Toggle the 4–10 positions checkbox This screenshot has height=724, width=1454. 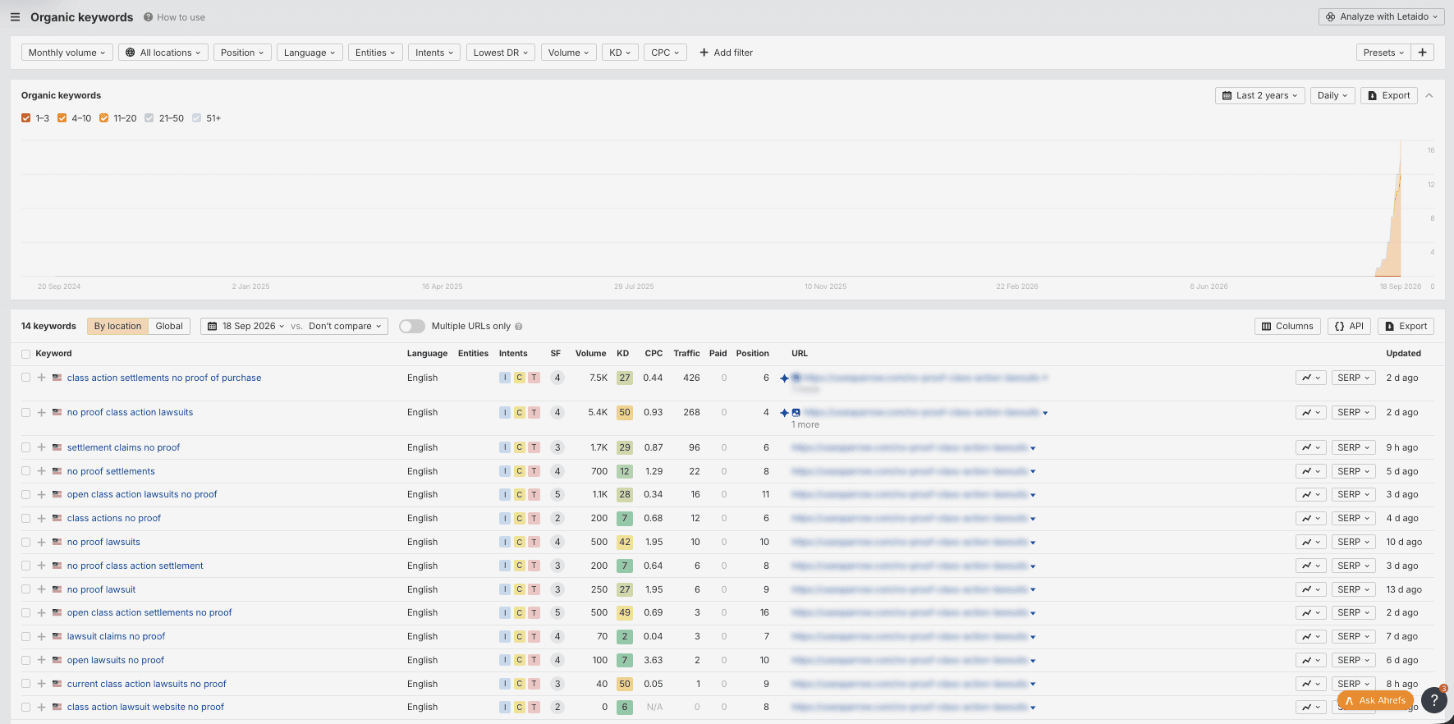click(62, 118)
